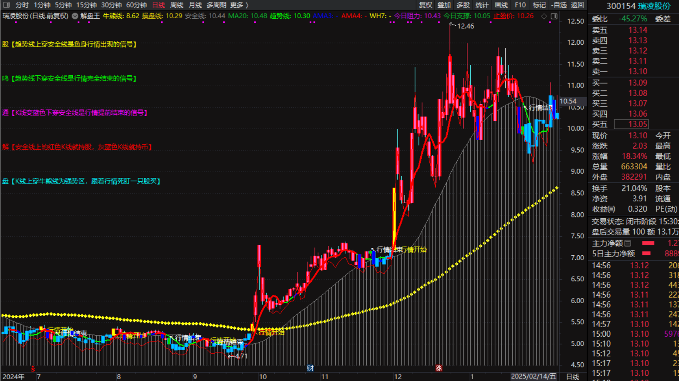
Task: Expand the 解盘王 indicator dropdown arrow
Action: [x=75, y=16]
